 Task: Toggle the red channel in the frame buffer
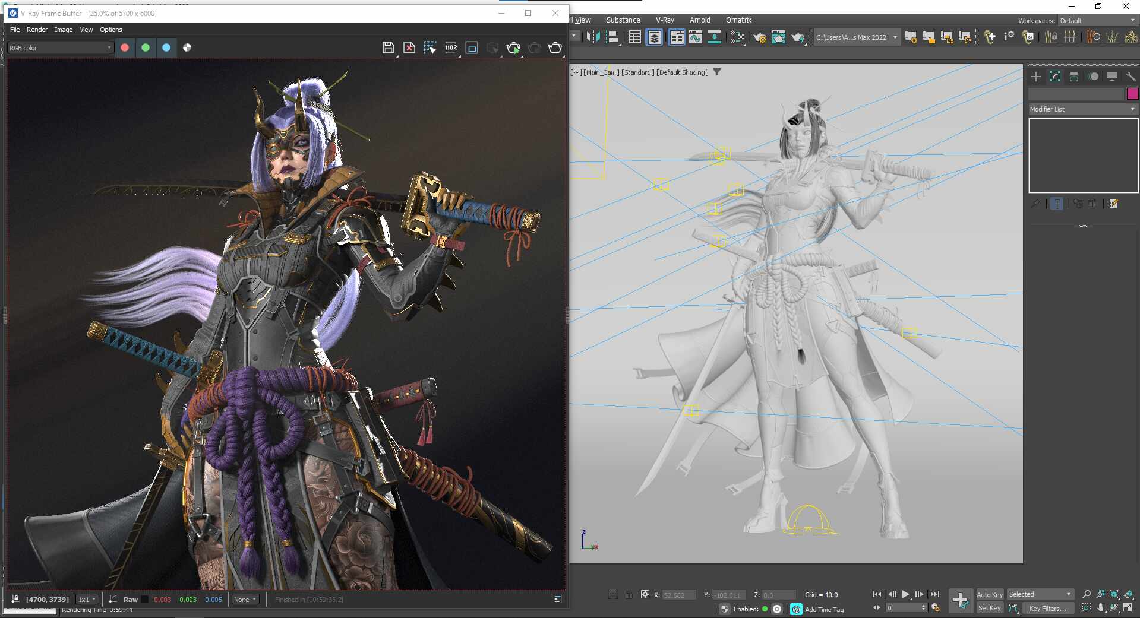125,47
